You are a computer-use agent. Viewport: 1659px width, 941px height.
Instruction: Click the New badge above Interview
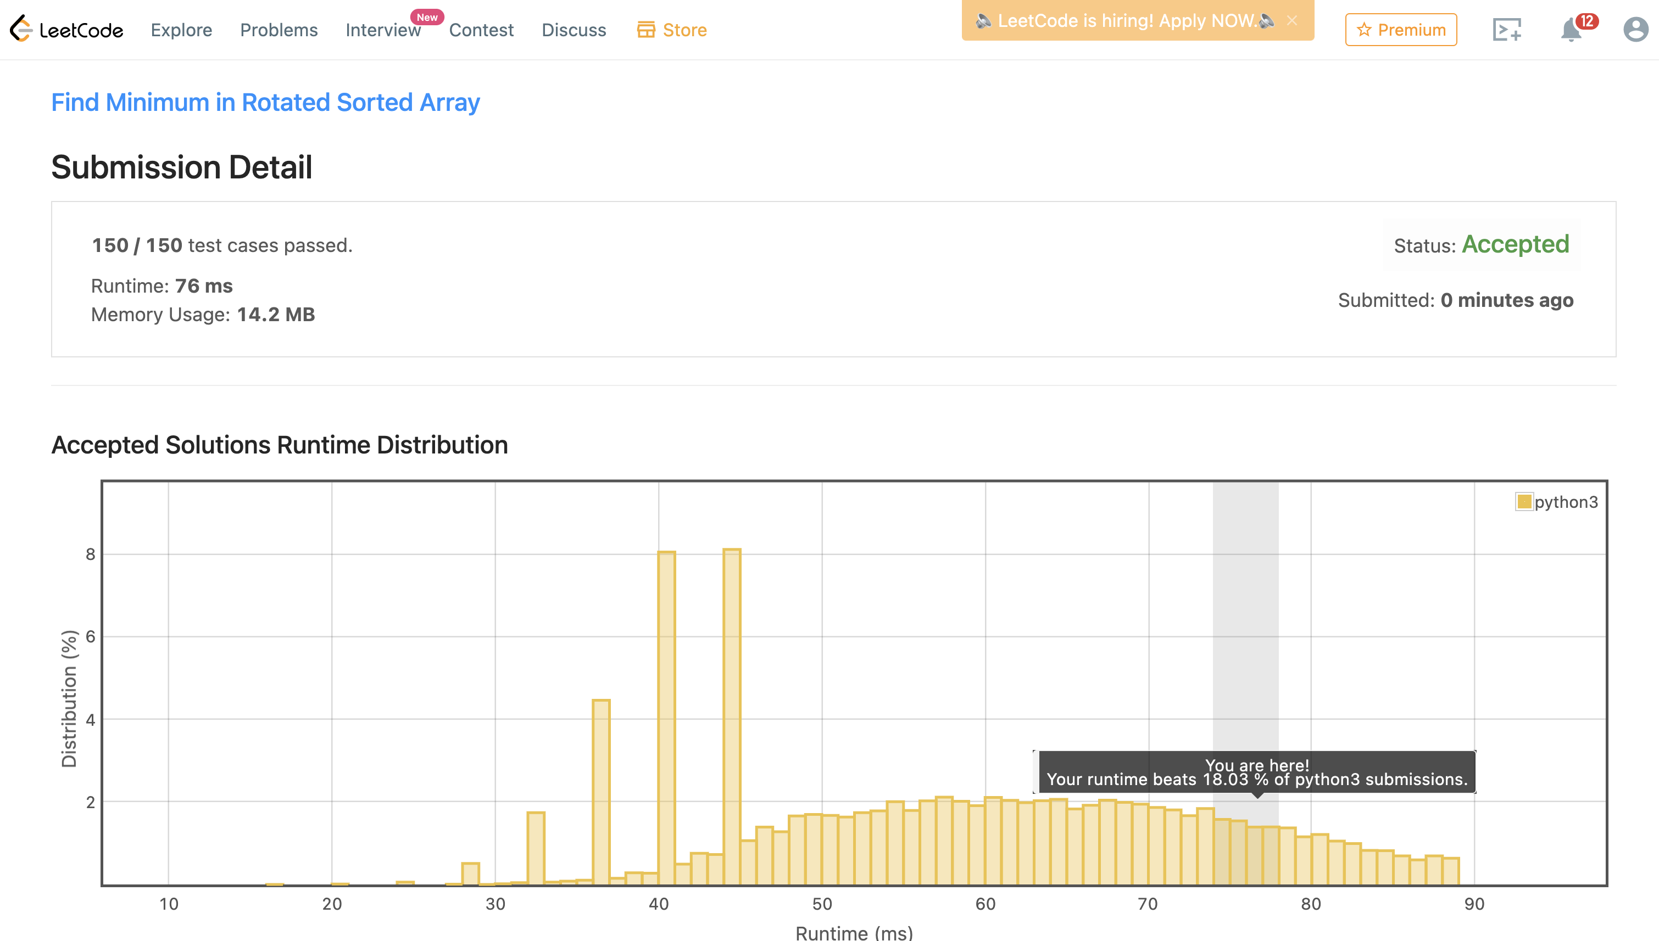tap(427, 17)
